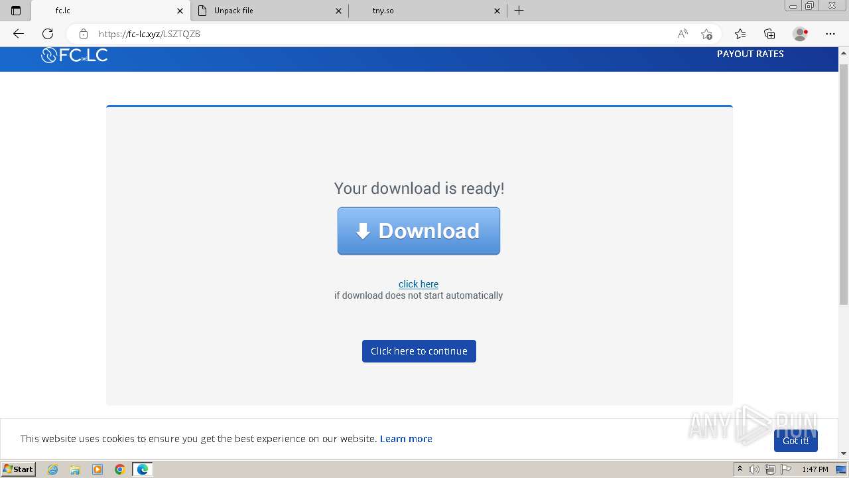Viewport: 849px width, 478px height.
Task: Reload the page with the refresh icon
Action: click(48, 34)
